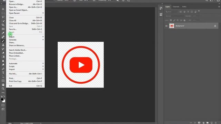Create new adjustment layer icon
Image resolution: width=221 pixels, height=124 pixels.
[203, 123]
